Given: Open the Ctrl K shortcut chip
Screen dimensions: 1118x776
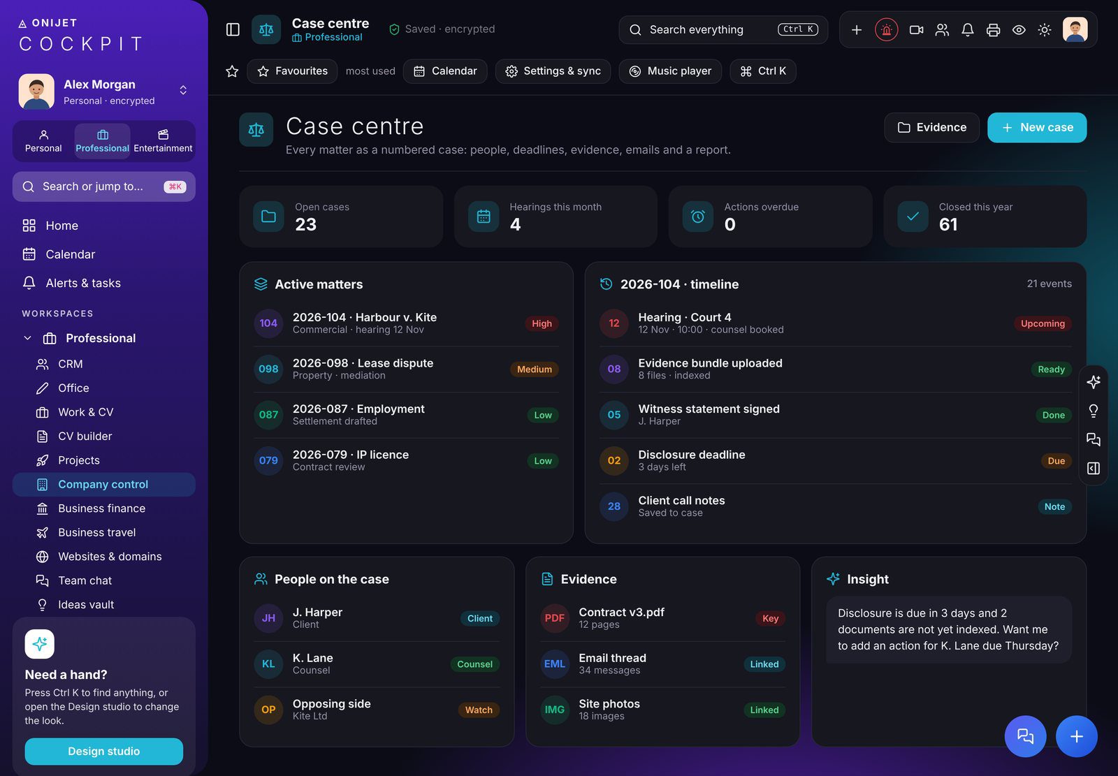Looking at the screenshot, I should click(763, 71).
